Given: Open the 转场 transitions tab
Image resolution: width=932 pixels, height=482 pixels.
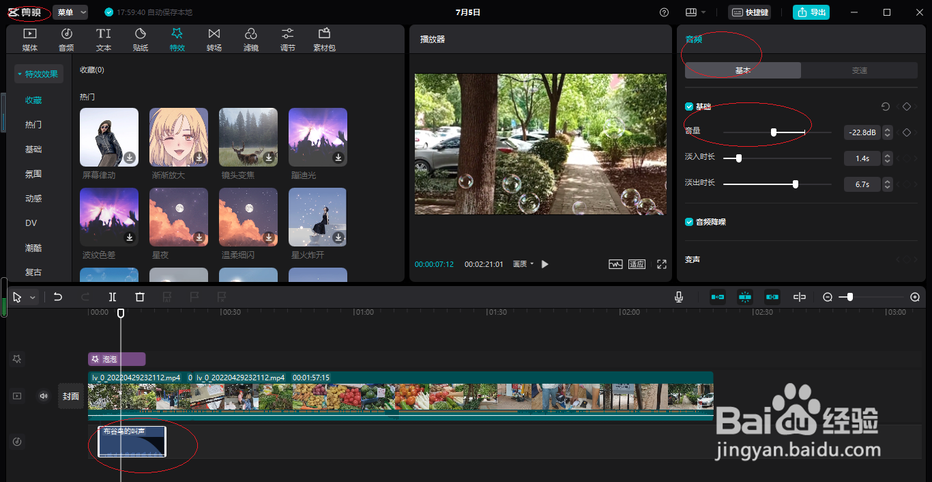Looking at the screenshot, I should pos(214,40).
